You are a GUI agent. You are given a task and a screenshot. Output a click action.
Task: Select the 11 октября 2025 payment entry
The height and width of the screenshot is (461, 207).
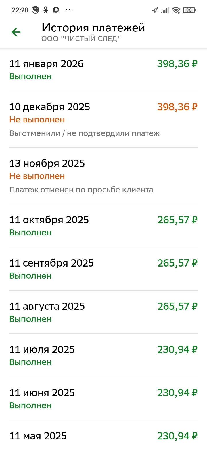pos(103,226)
